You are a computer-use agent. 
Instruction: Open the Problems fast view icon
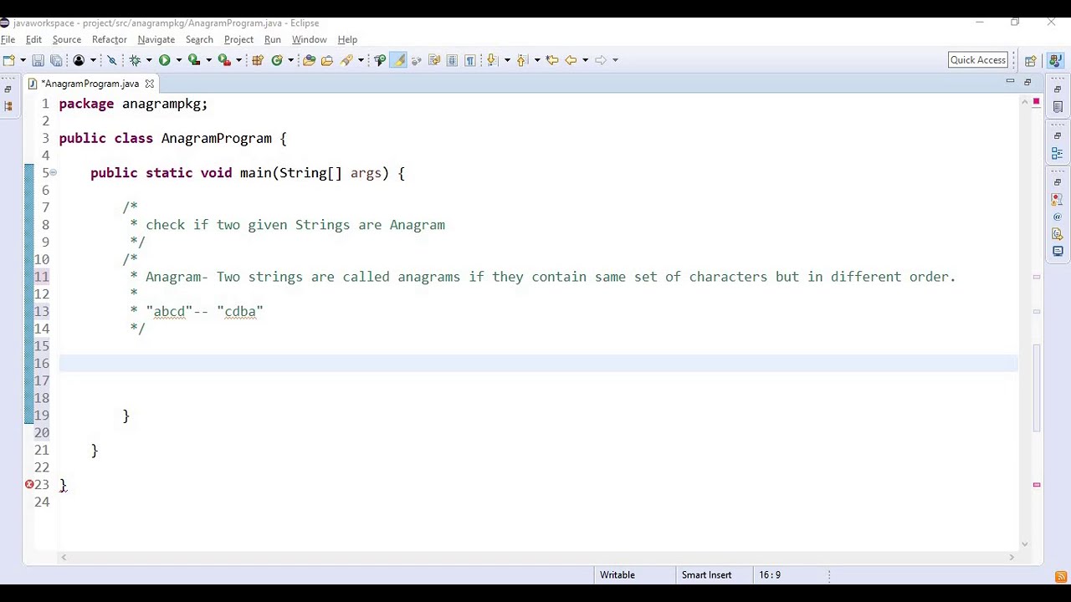1058,199
